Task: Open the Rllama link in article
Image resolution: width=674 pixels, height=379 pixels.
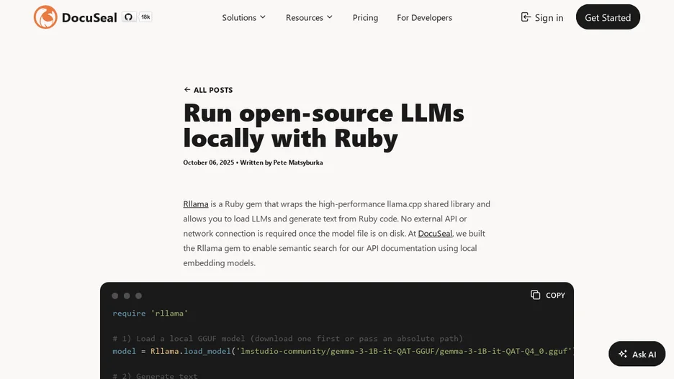Action: 196,204
